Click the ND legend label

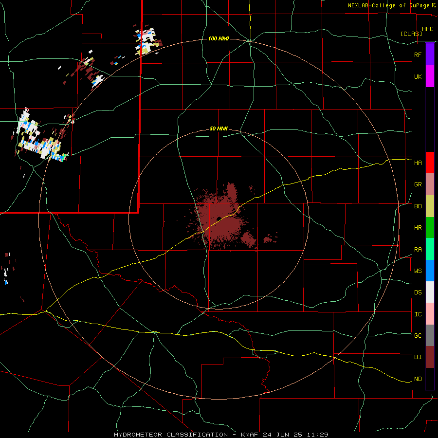pos(418,379)
